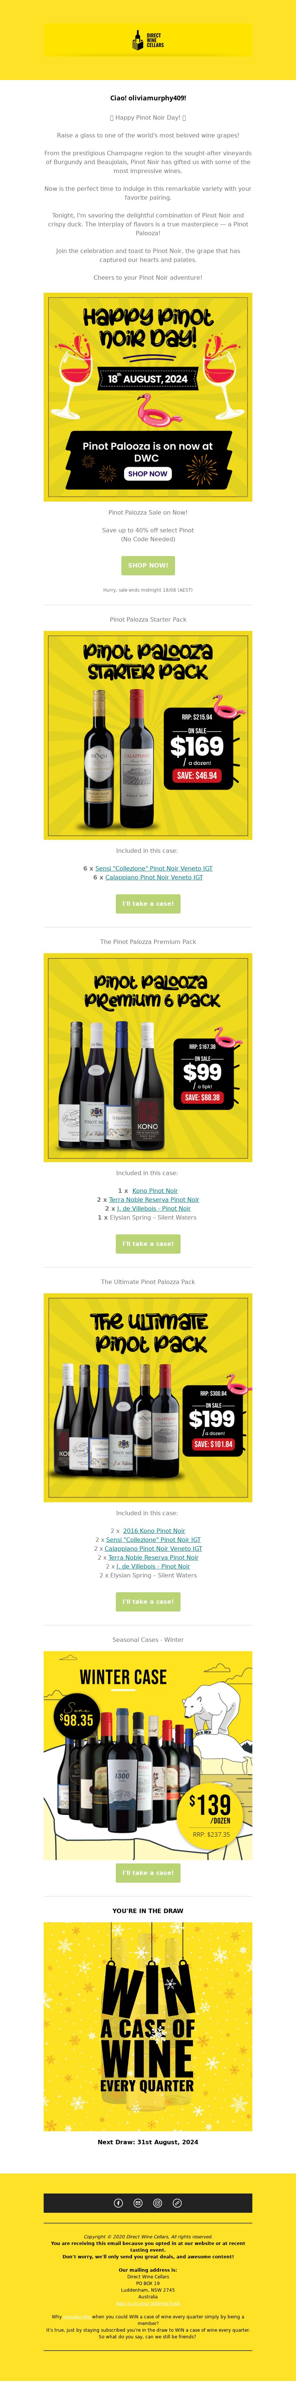Click the Direct Wine Cellars logo
The height and width of the screenshot is (2388, 296).
[148, 40]
